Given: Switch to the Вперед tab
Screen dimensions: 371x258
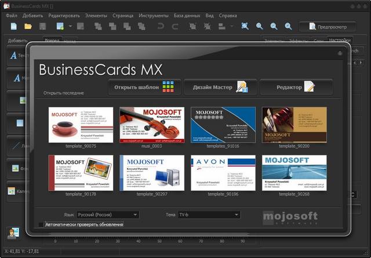Looking at the screenshot, I should point(52,39).
